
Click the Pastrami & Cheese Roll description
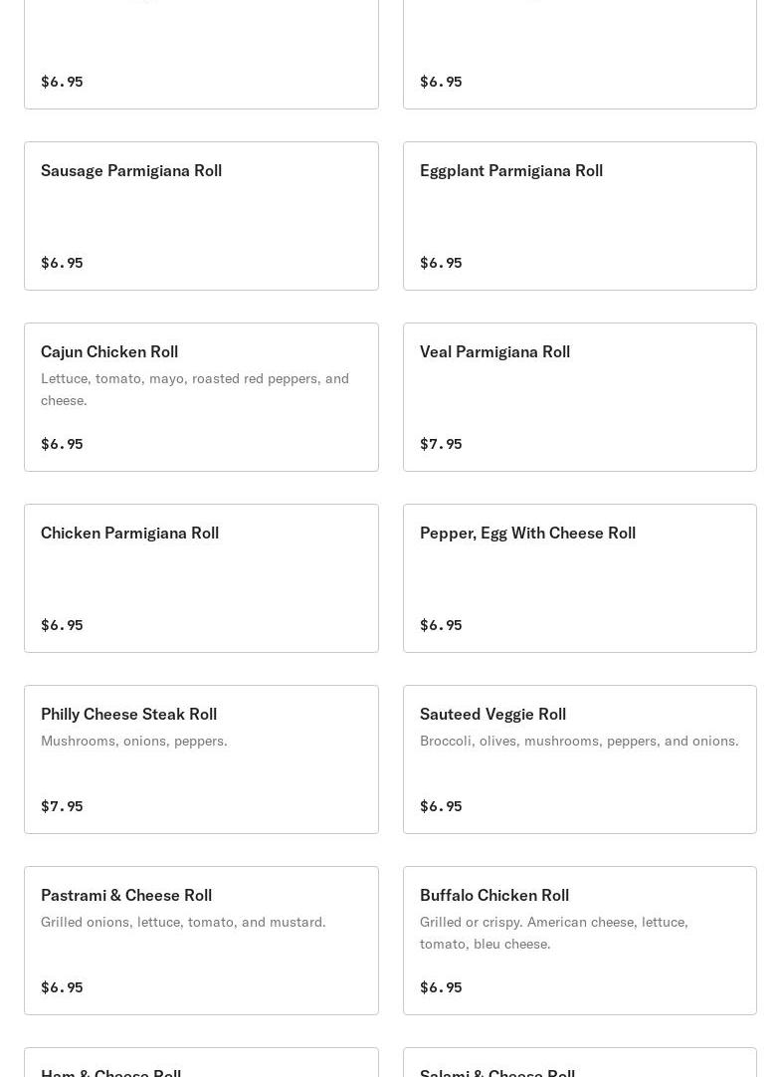183,922
